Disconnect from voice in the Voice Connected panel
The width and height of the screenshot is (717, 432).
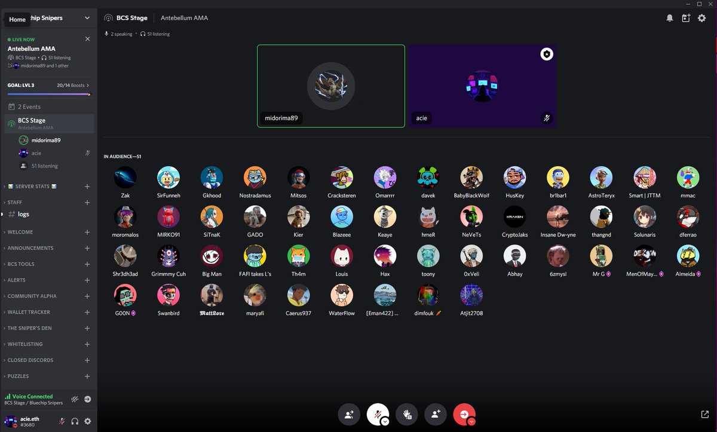87,399
